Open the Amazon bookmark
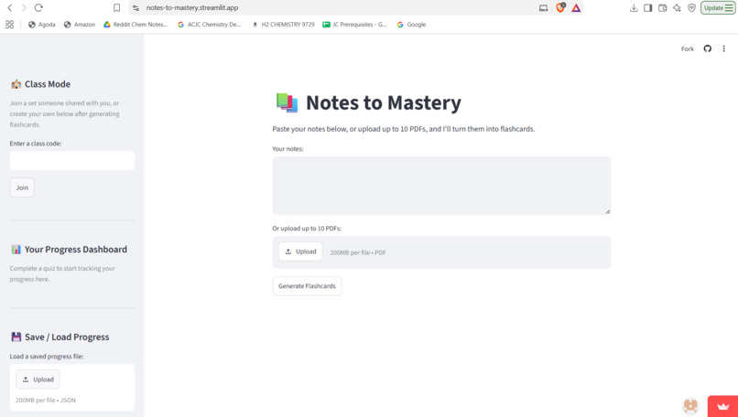The width and height of the screenshot is (738, 417). (x=80, y=25)
